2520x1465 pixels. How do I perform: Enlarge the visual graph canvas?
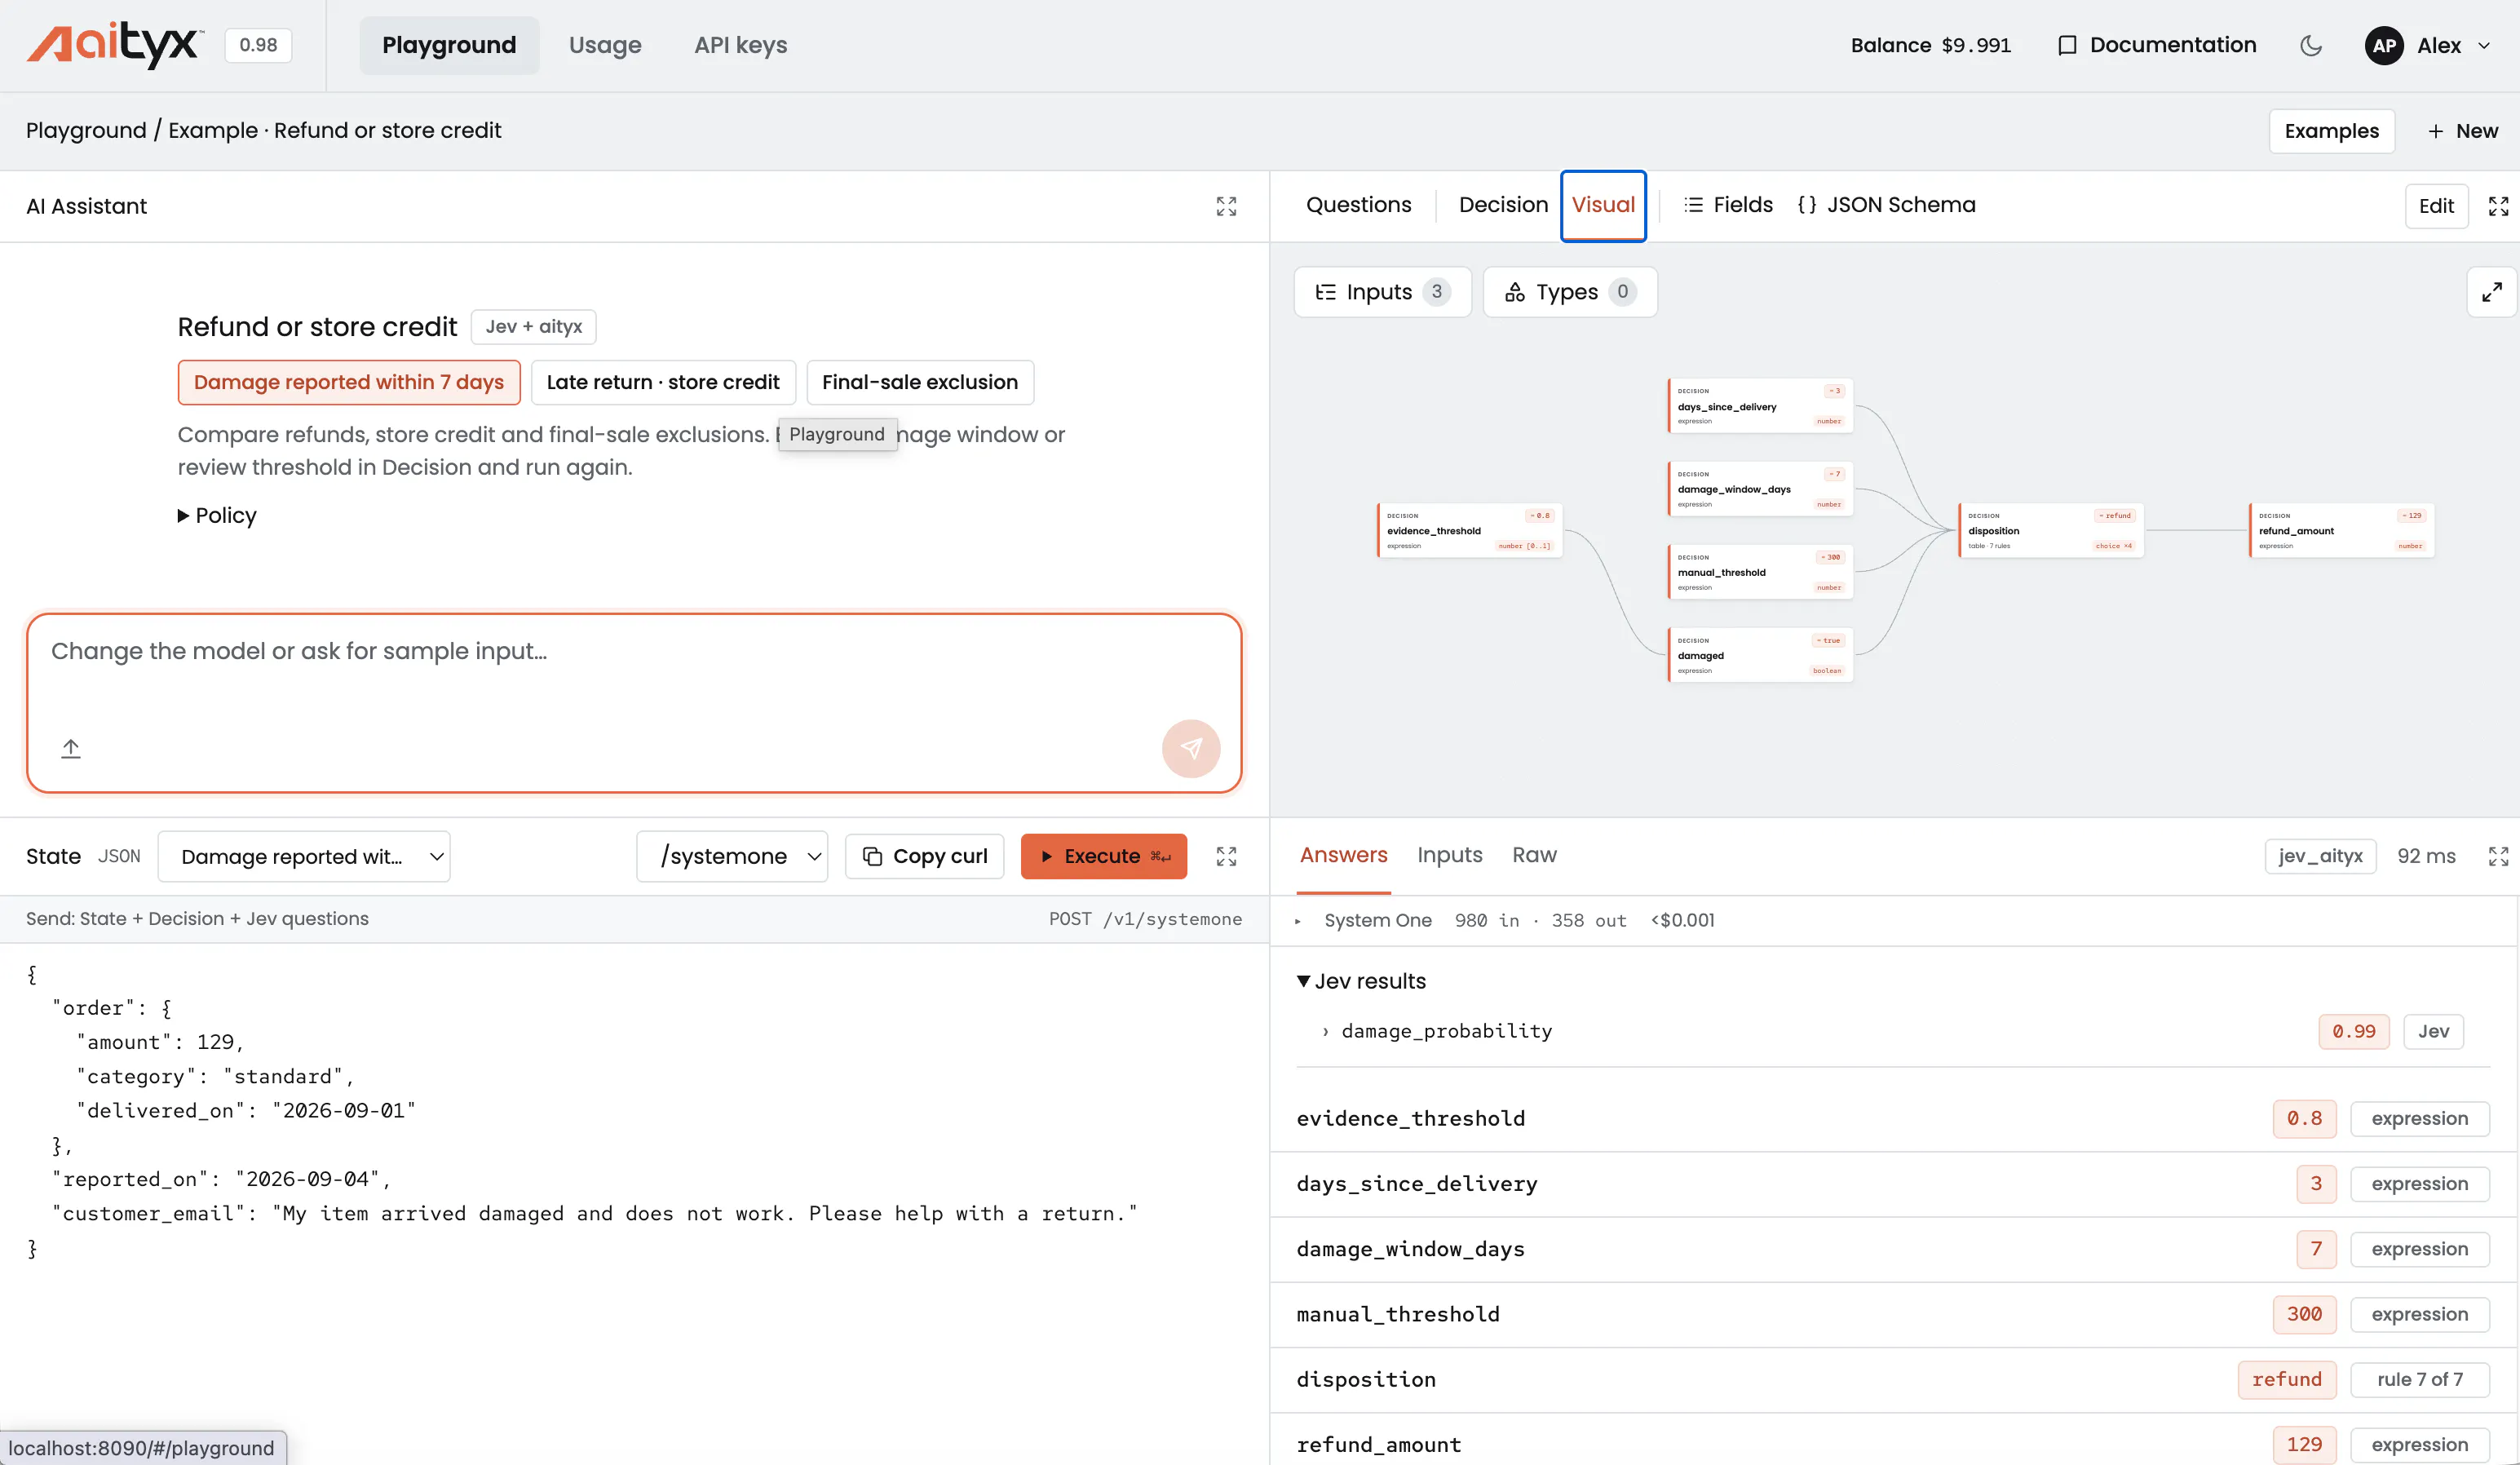2492,292
